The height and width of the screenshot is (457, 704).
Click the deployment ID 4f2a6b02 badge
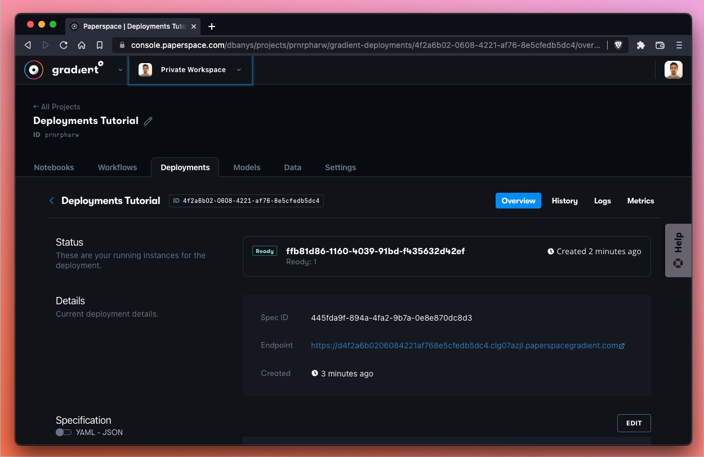(x=246, y=201)
